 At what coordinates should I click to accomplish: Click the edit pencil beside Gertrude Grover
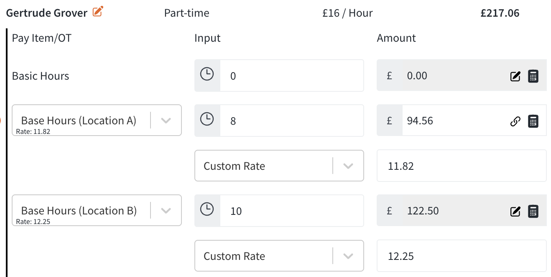point(97,12)
